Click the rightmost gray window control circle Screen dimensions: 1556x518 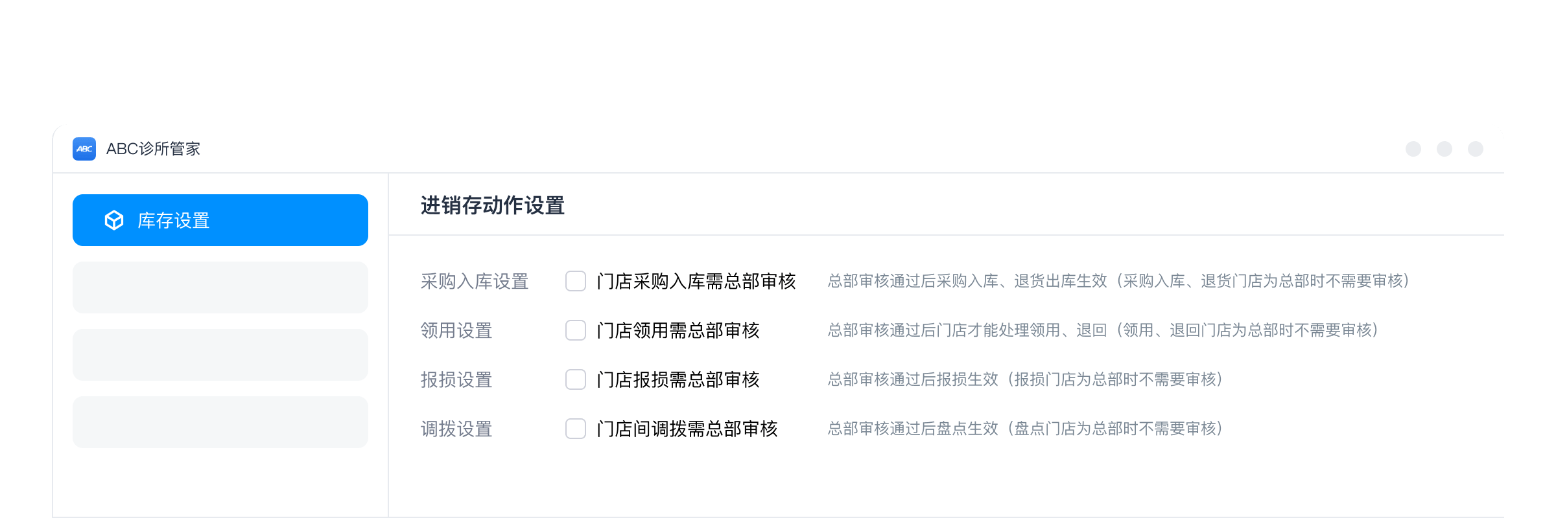point(1476,149)
